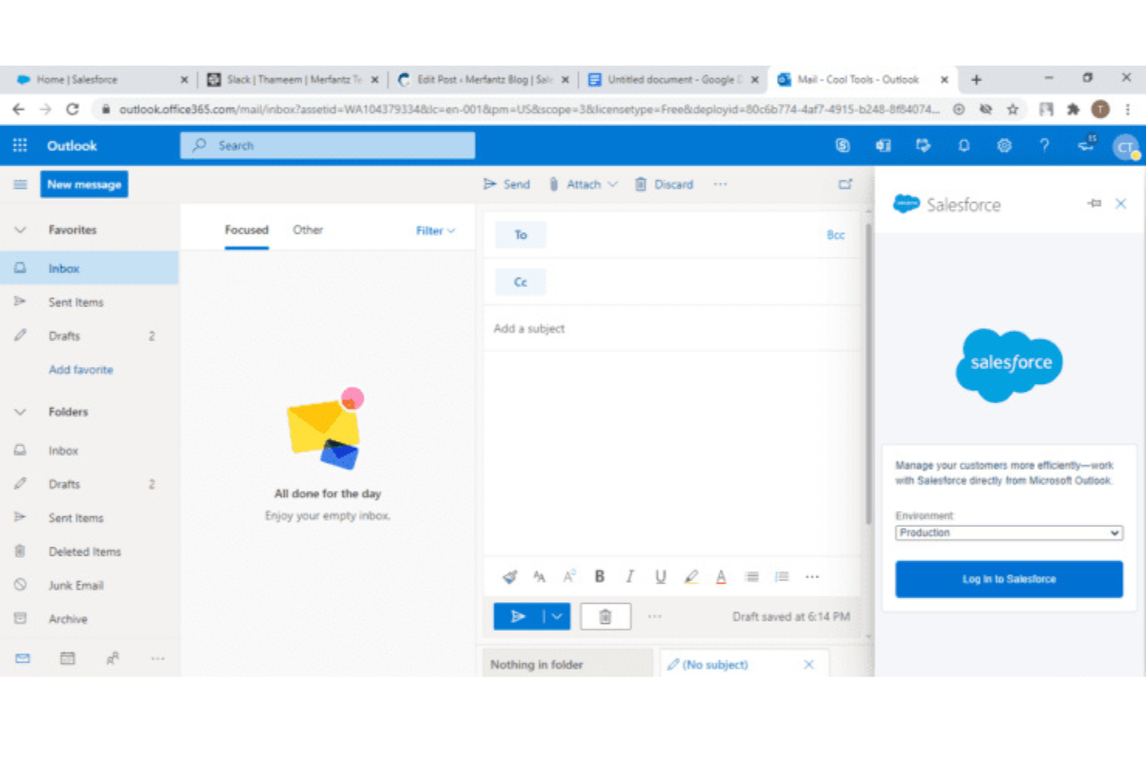Collapse the Favorites section
This screenshot has width=1146, height=764.
[x=20, y=230]
